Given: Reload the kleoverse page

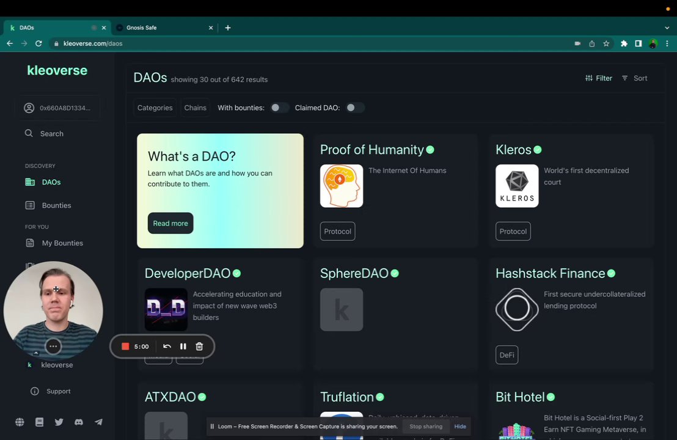Looking at the screenshot, I should tap(38, 43).
